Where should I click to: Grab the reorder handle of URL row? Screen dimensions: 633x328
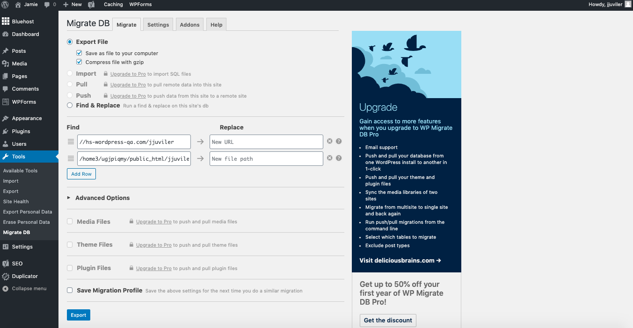click(x=71, y=142)
